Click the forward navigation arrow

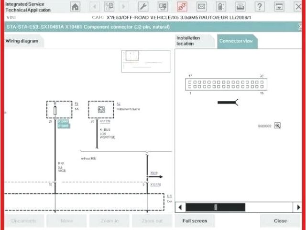(x=124, y=7)
